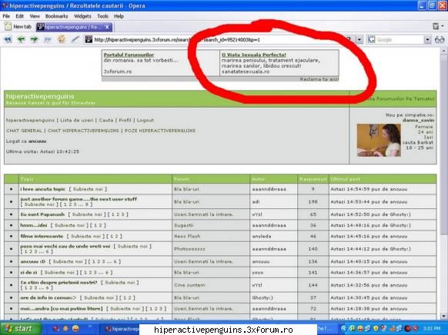Open the closed tabs trash icon
Image resolution: width=448 pixels, height=335 pixels.
436,27
